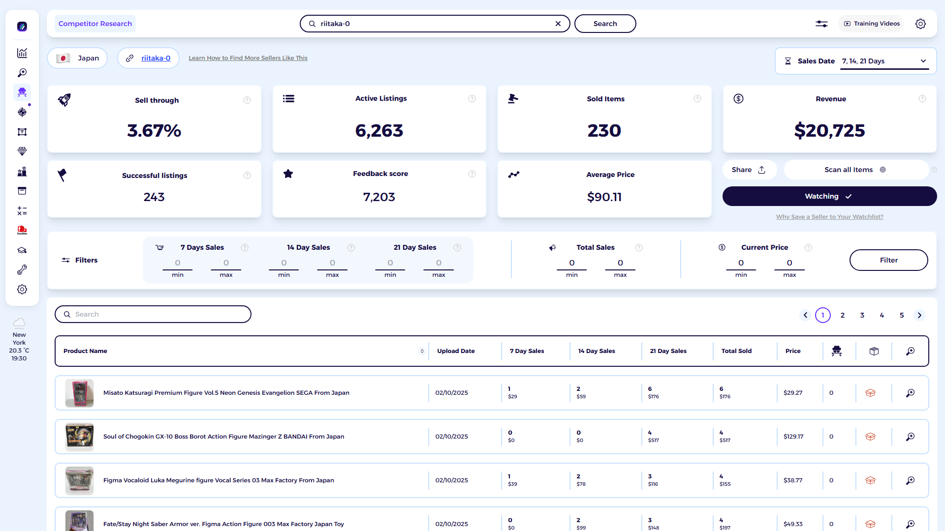Open the riitaka-0 seller link
The width and height of the screenshot is (945, 531).
pyautogui.click(x=156, y=58)
